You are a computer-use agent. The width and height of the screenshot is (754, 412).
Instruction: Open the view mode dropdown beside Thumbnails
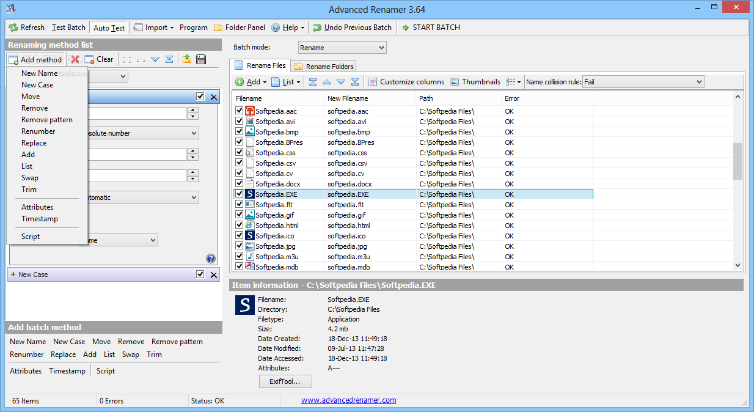tap(513, 82)
